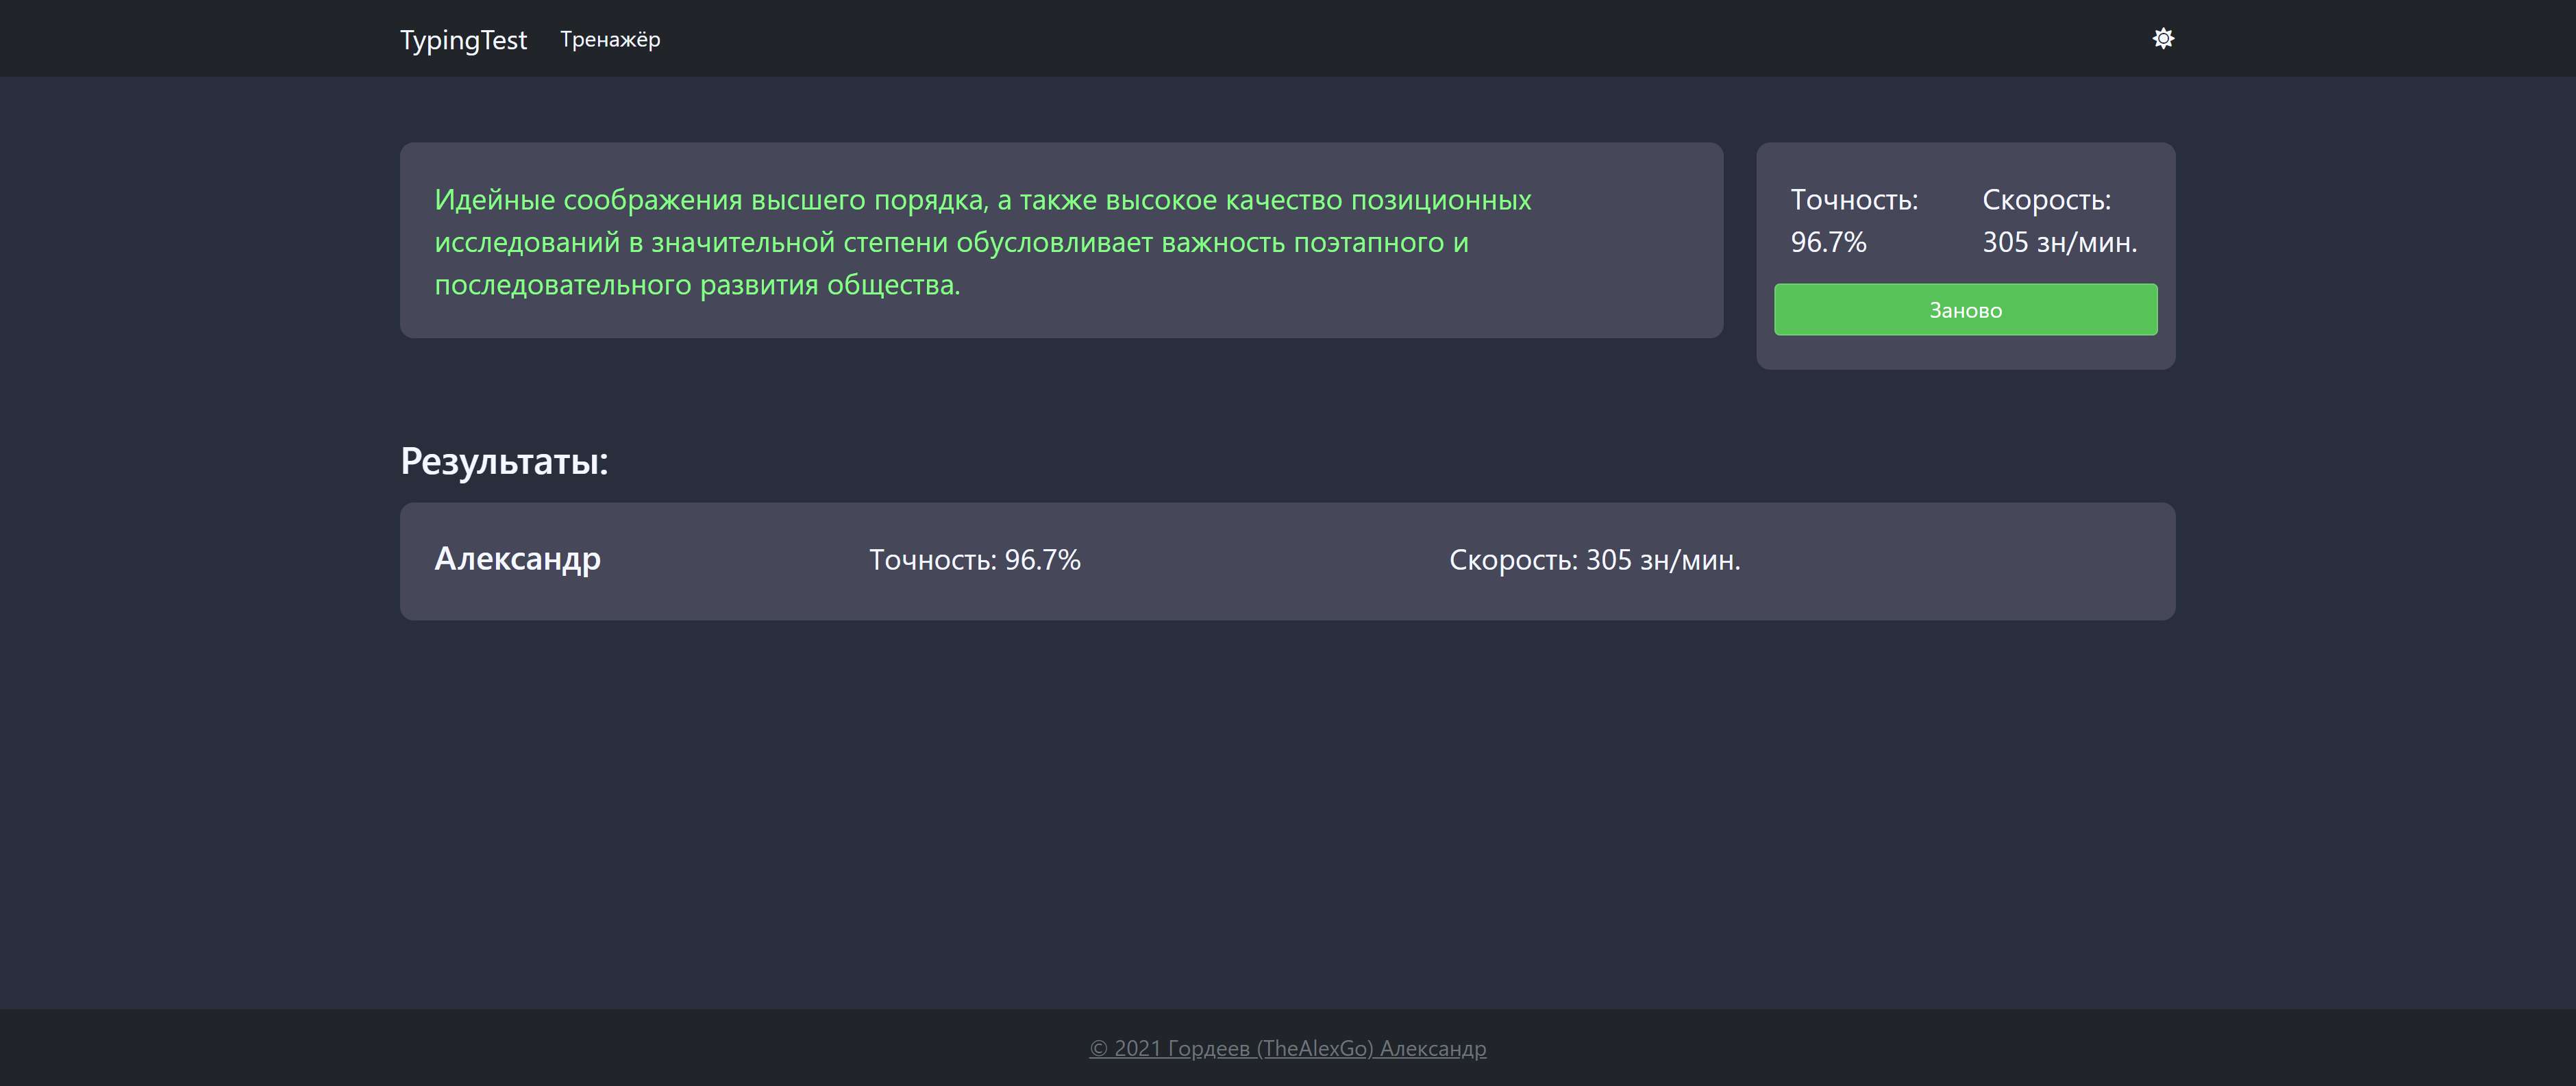This screenshot has width=2576, height=1086.
Task: Click the word позиционных in first line
Action: click(x=1440, y=200)
